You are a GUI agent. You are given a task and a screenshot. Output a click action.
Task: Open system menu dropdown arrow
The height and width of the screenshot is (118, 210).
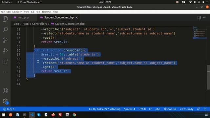tap(207, 2)
